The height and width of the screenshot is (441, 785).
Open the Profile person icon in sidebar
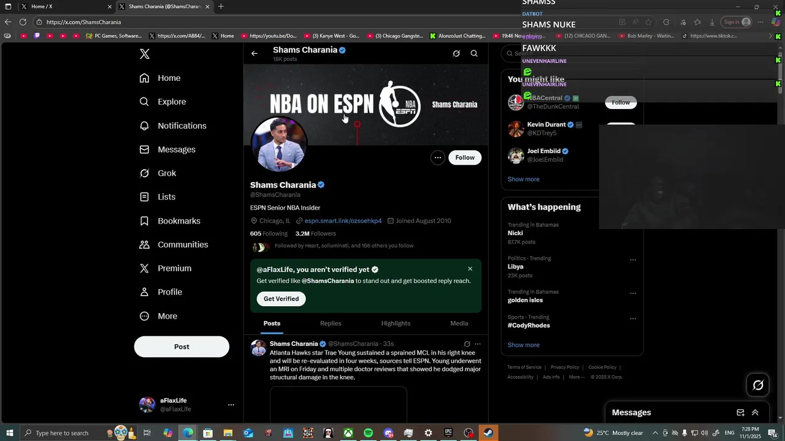(144, 292)
